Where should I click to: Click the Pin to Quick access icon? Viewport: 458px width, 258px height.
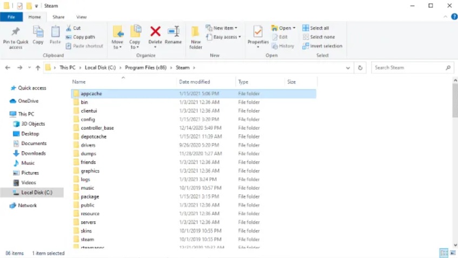click(x=16, y=32)
